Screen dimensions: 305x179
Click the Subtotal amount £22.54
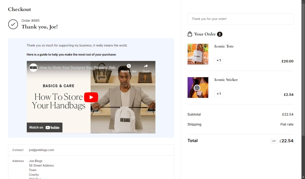coord(288,114)
